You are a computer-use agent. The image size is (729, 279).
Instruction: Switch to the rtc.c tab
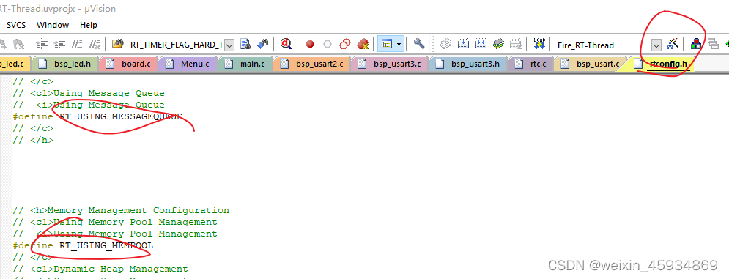[531, 64]
